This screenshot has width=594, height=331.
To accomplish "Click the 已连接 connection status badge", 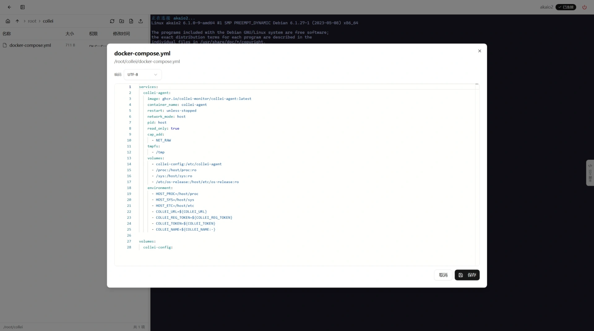I will (x=566, y=7).
